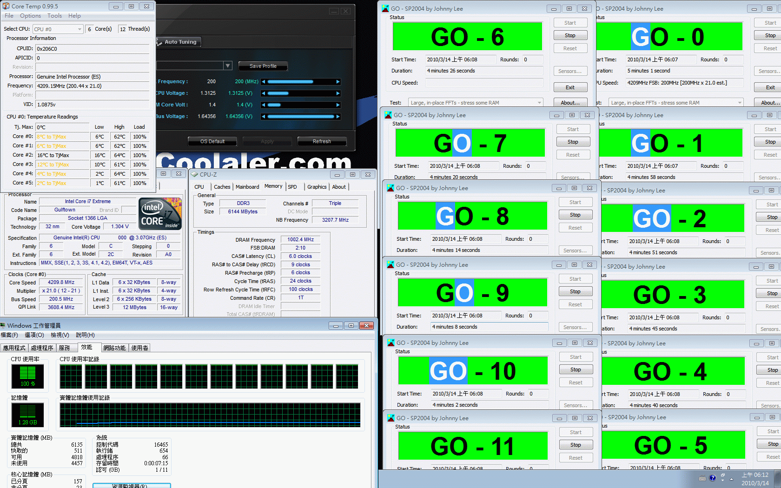Click the Frequency slider bar
The width and height of the screenshot is (781, 488).
[301, 82]
